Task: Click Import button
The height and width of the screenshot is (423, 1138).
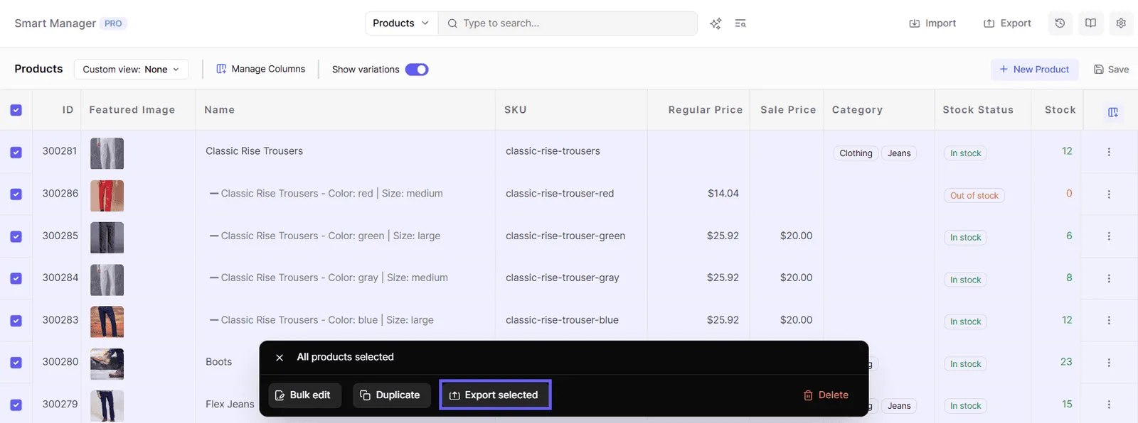Action: pos(932,23)
